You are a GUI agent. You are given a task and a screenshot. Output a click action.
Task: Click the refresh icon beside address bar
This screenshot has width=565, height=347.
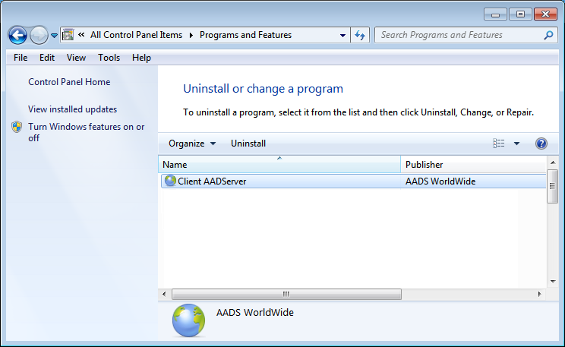coord(360,35)
